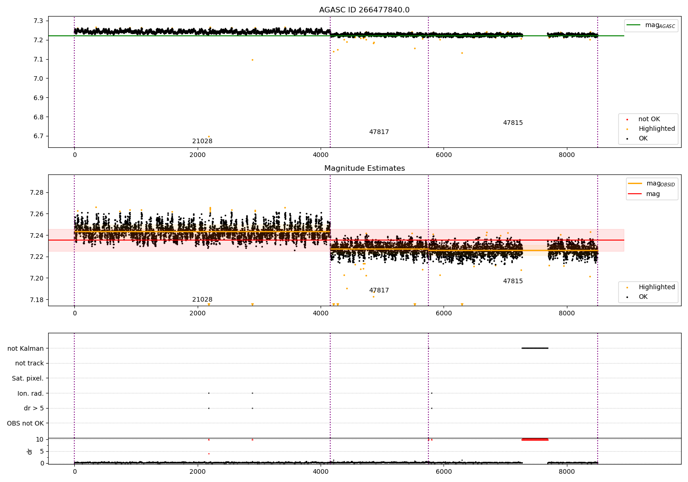Click the '6.7' y-axis tick label
Screen dimensions: 688x482
coord(39,136)
